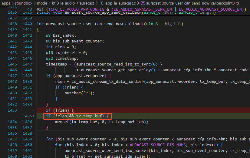Screen dimensions: 250x158
Task: Click the plus marker on added line 1455
Action: pyautogui.click(x=34, y=116)
